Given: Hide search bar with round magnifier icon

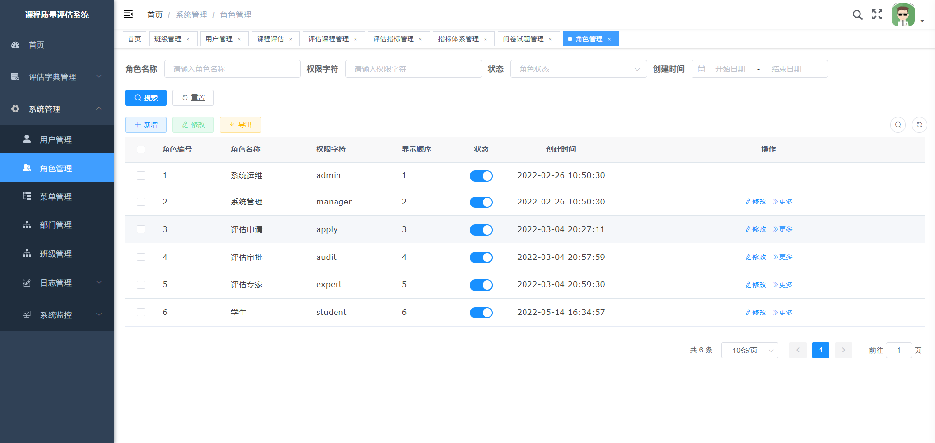Looking at the screenshot, I should pyautogui.click(x=898, y=125).
